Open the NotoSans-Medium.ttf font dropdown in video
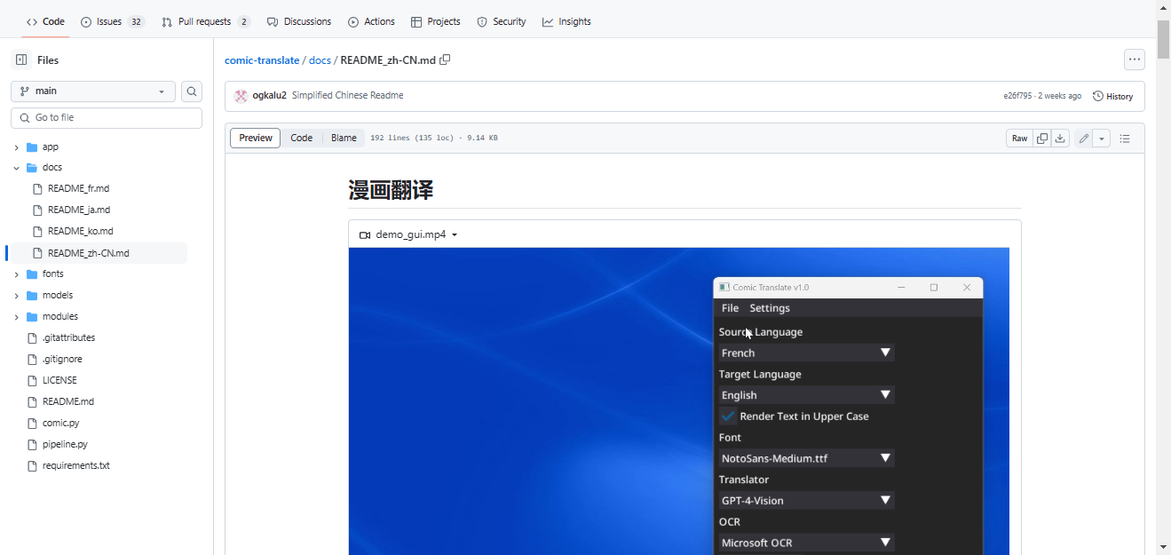 [x=806, y=458]
